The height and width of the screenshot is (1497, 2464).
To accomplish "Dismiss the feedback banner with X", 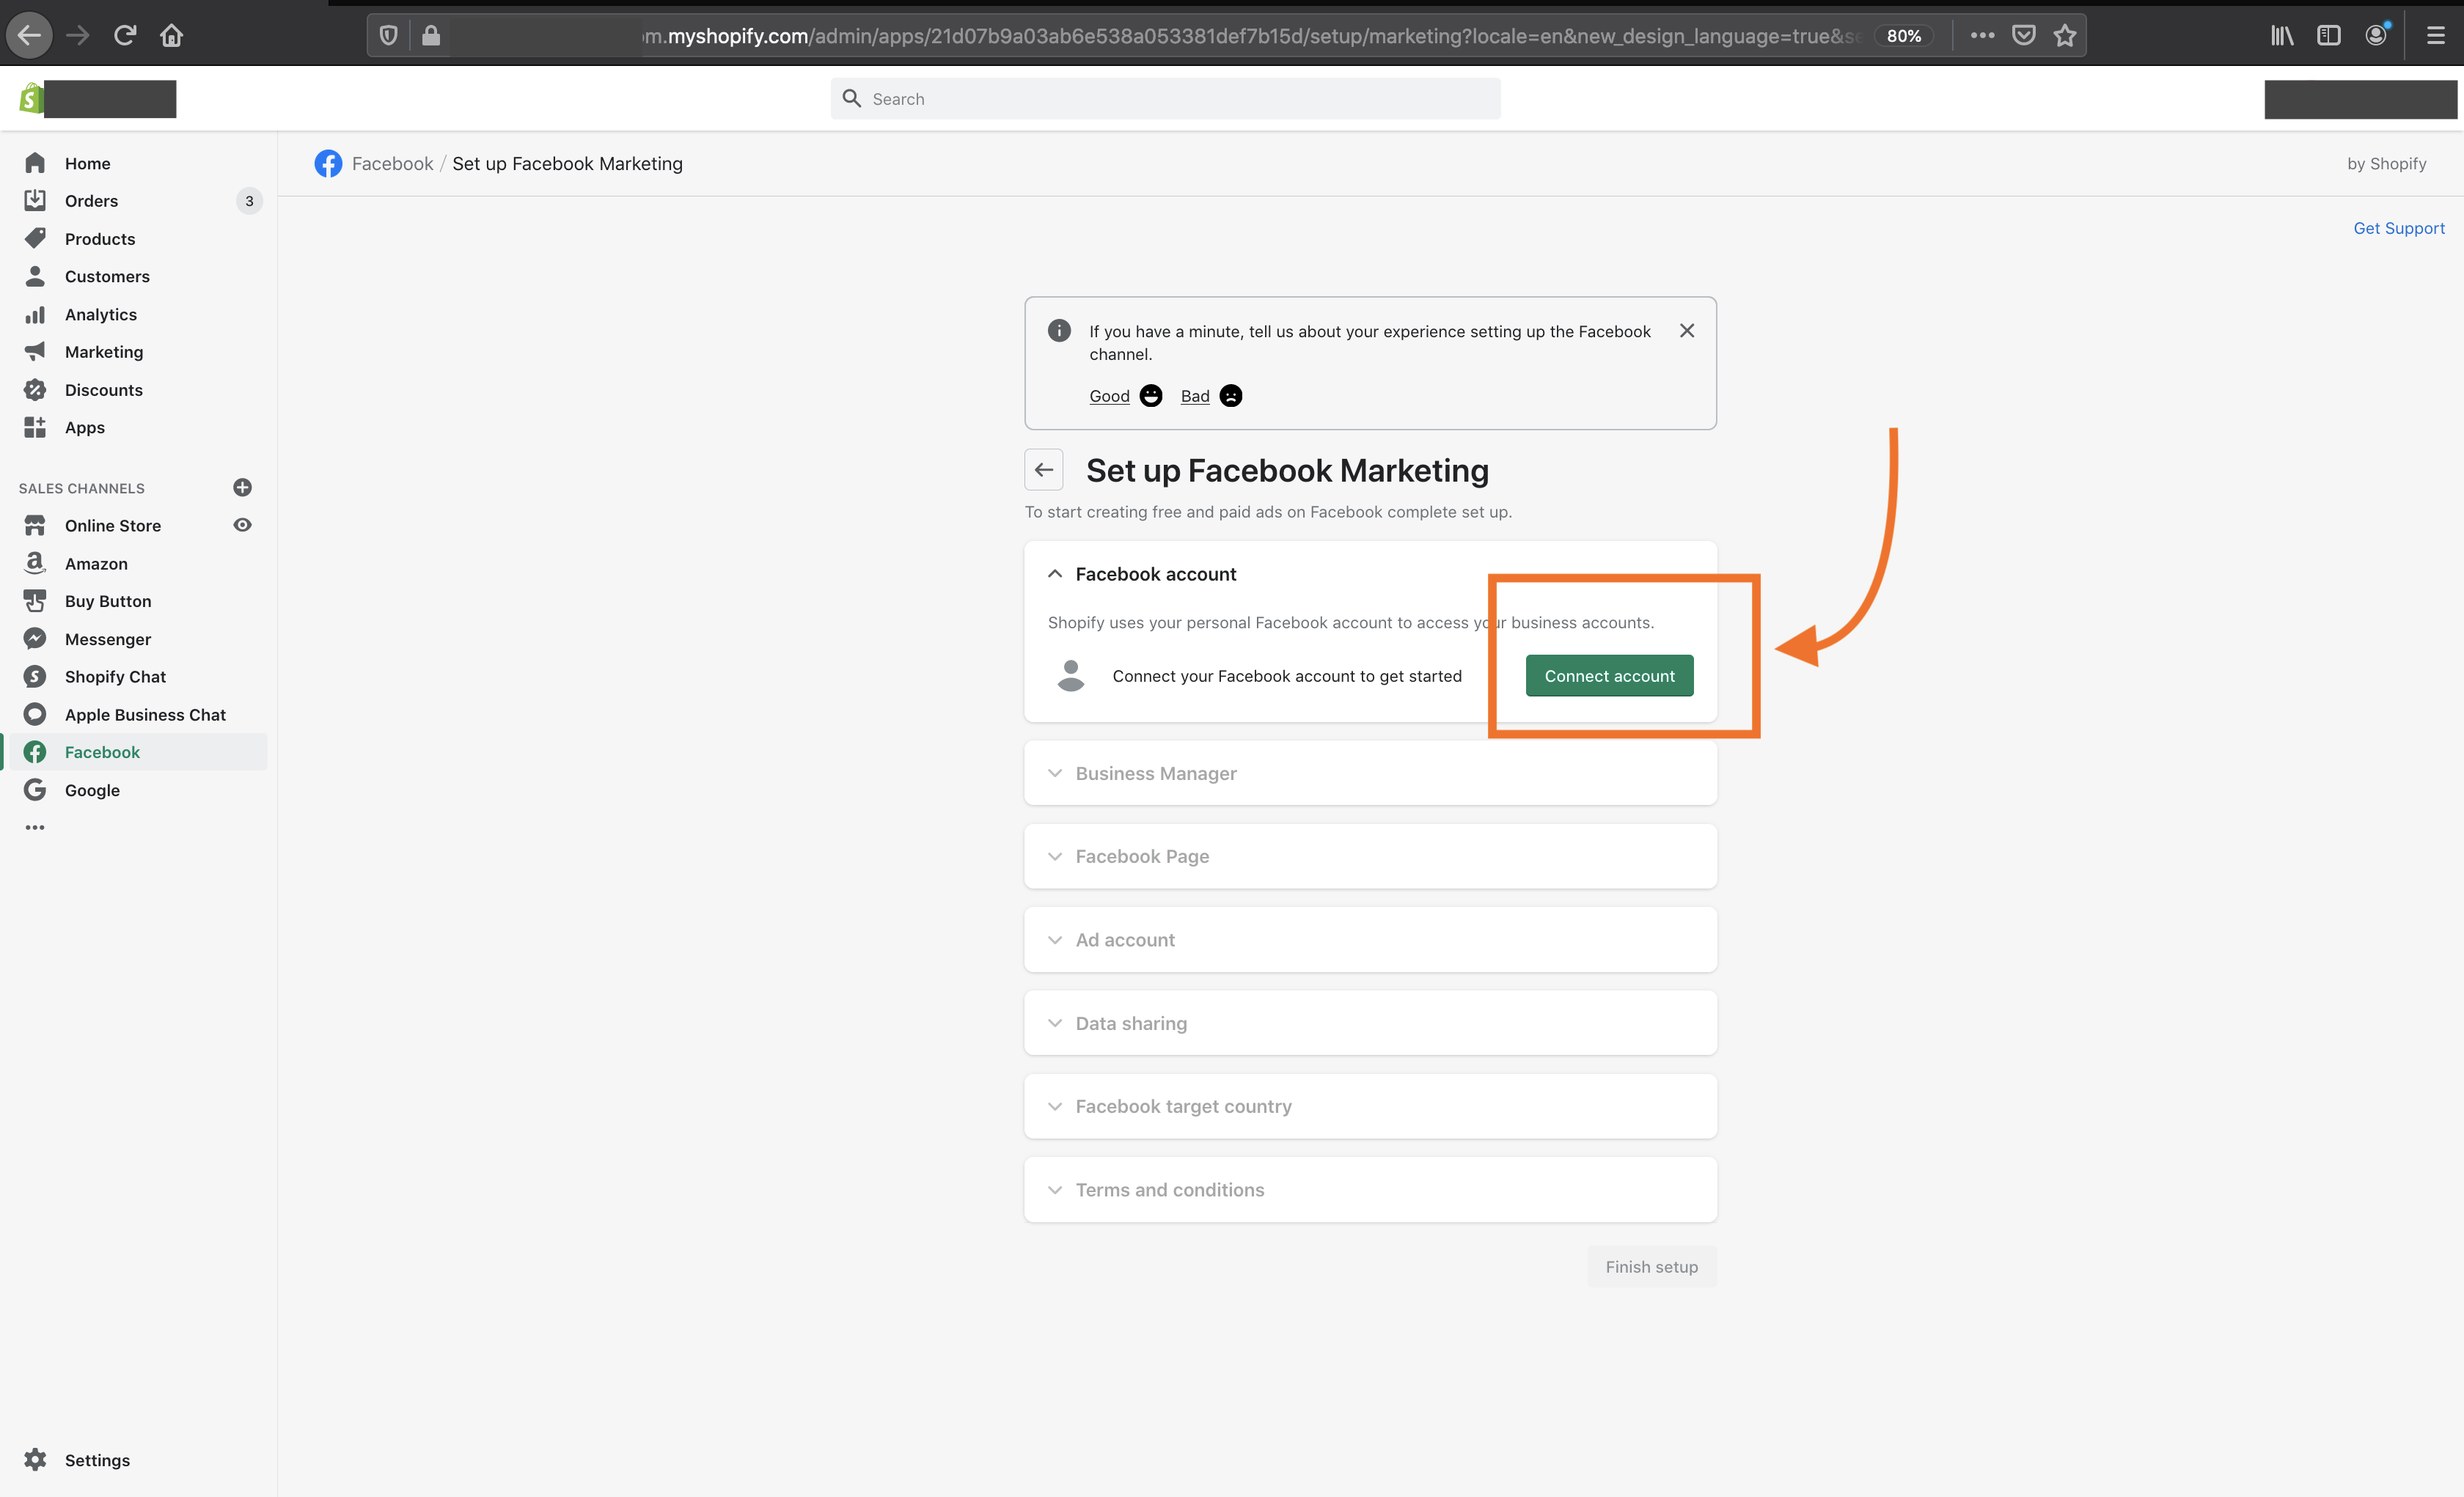I will pyautogui.click(x=1687, y=330).
